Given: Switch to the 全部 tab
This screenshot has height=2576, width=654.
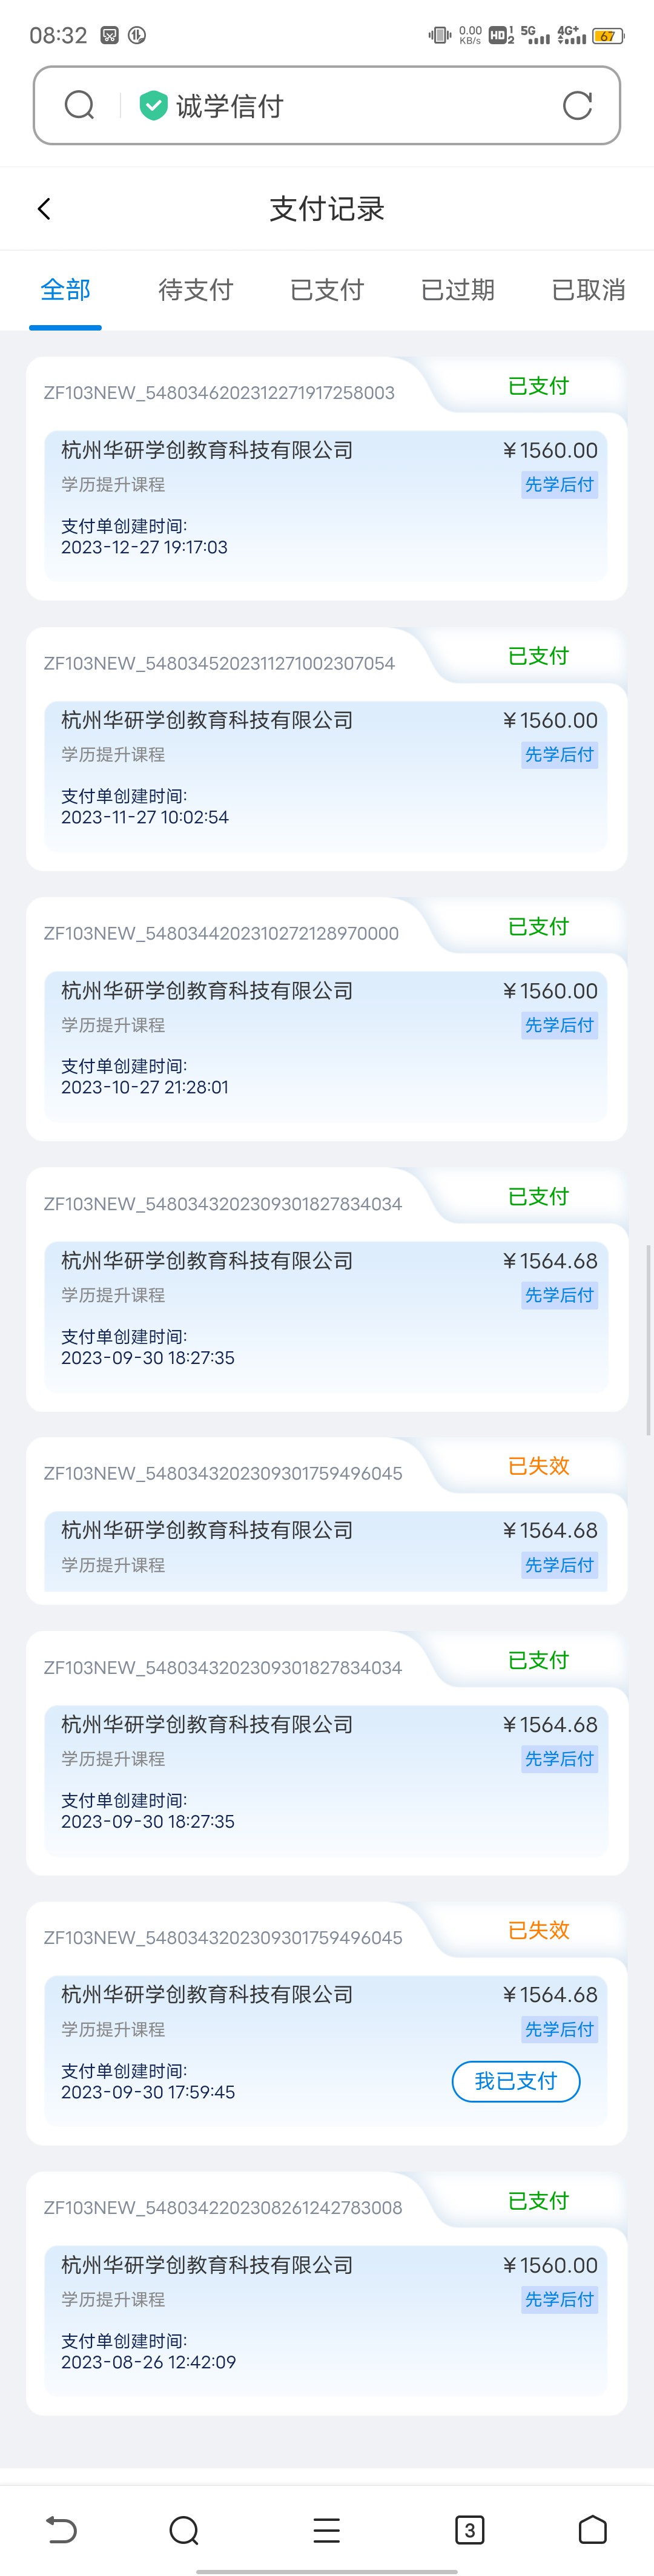Looking at the screenshot, I should click(65, 290).
